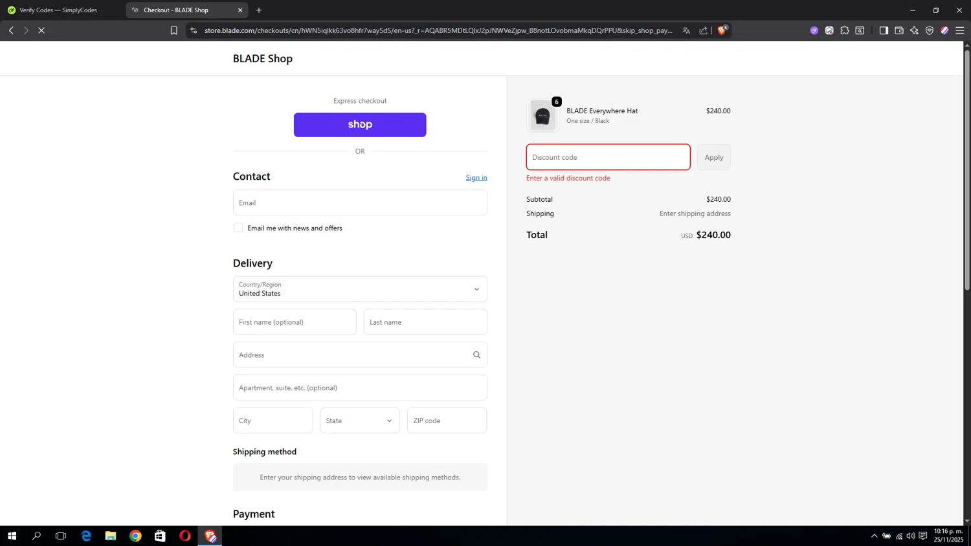Click the browser Back arrow
971x546 pixels.
point(11,30)
